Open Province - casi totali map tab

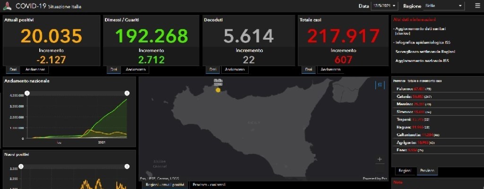coord(208,185)
